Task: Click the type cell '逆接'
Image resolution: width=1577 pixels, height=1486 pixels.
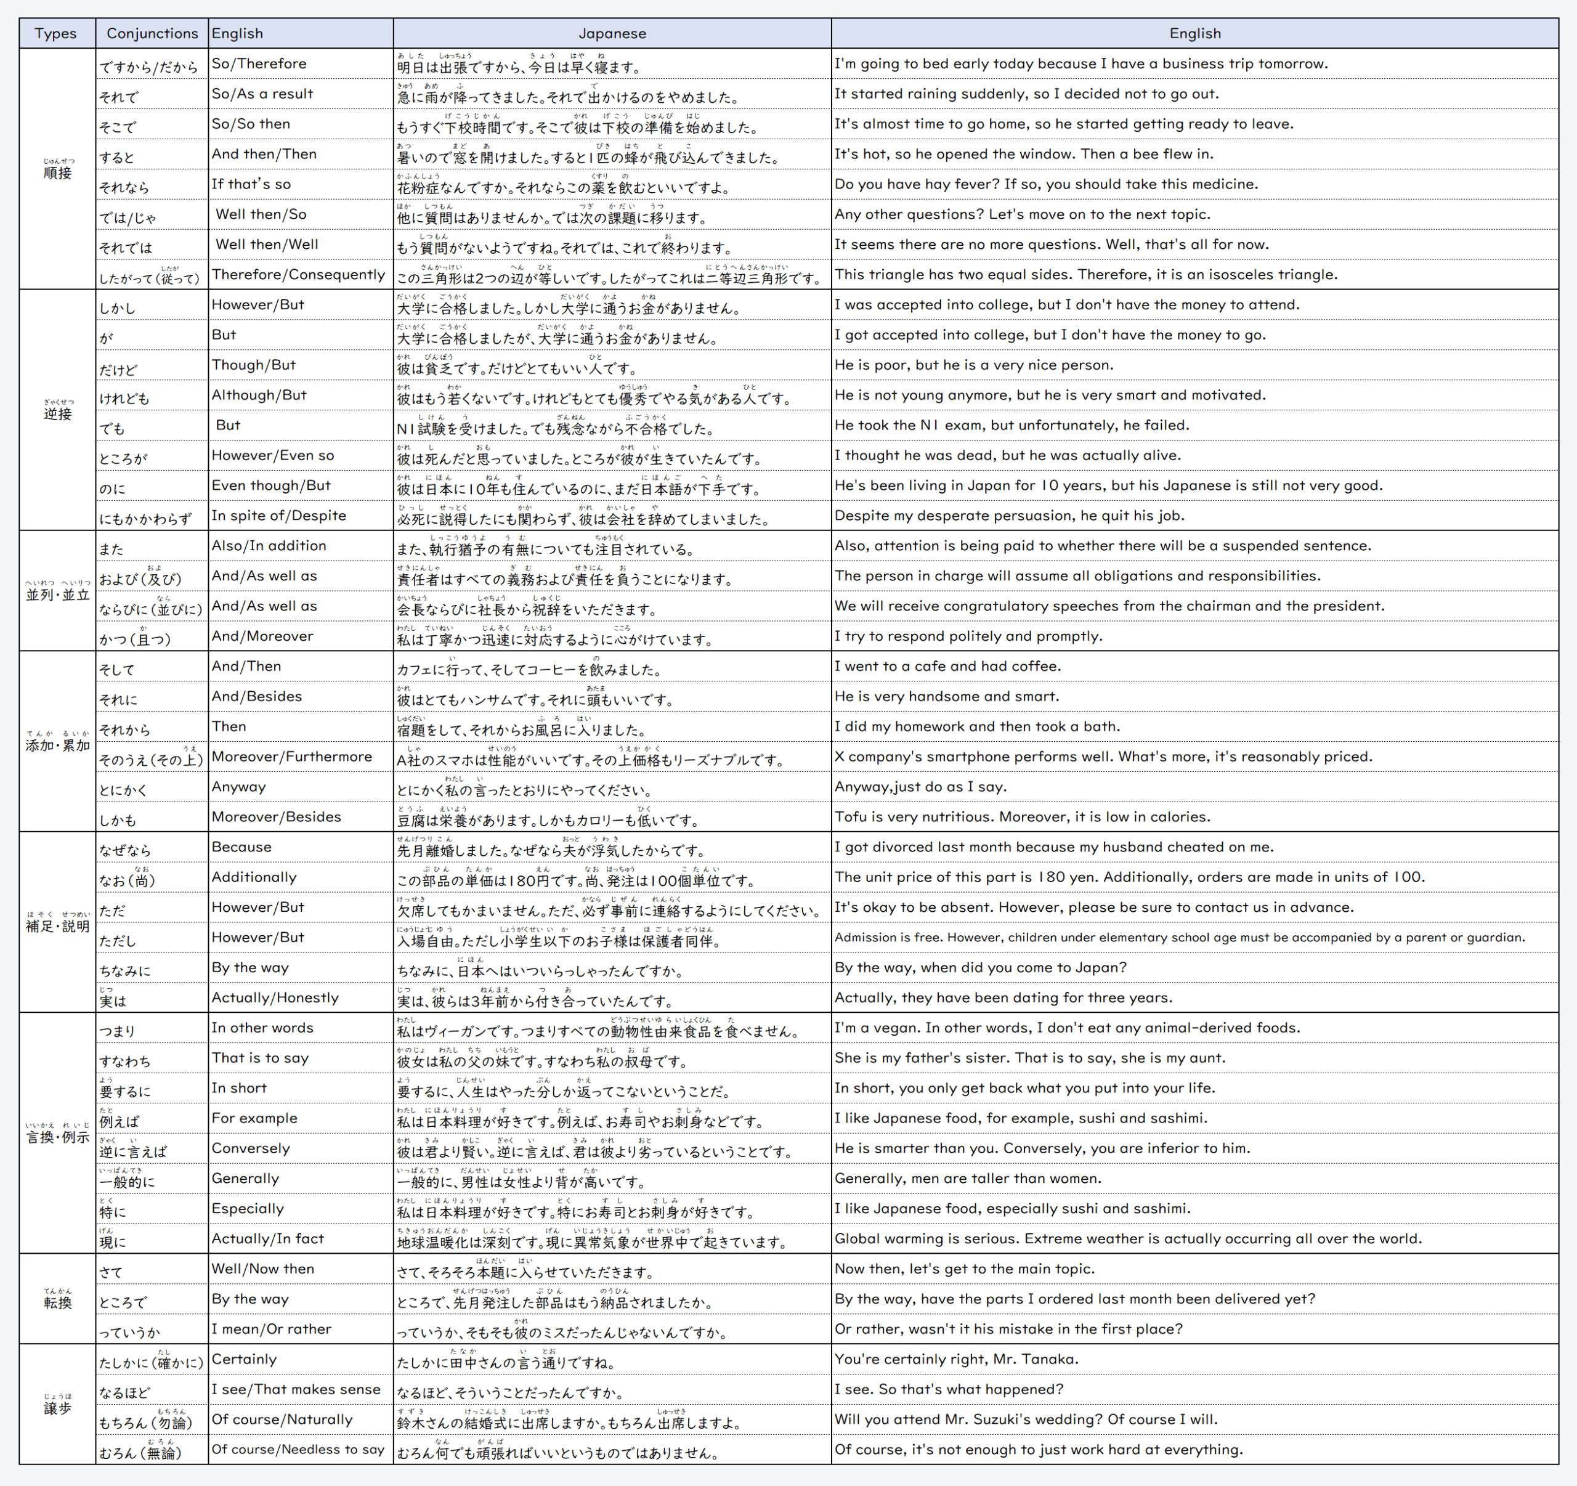Action: [57, 410]
